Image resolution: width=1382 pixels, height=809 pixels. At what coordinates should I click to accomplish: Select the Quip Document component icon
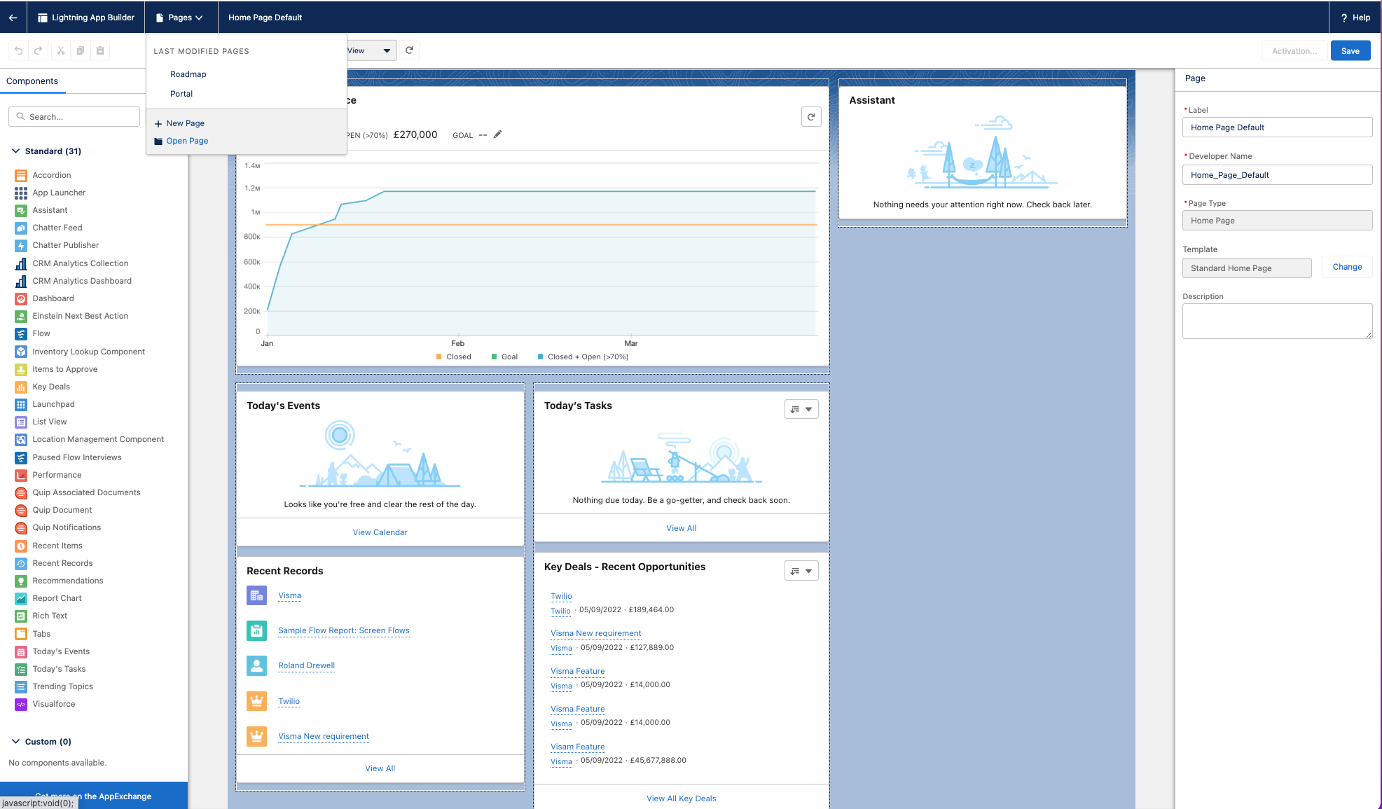(x=21, y=510)
